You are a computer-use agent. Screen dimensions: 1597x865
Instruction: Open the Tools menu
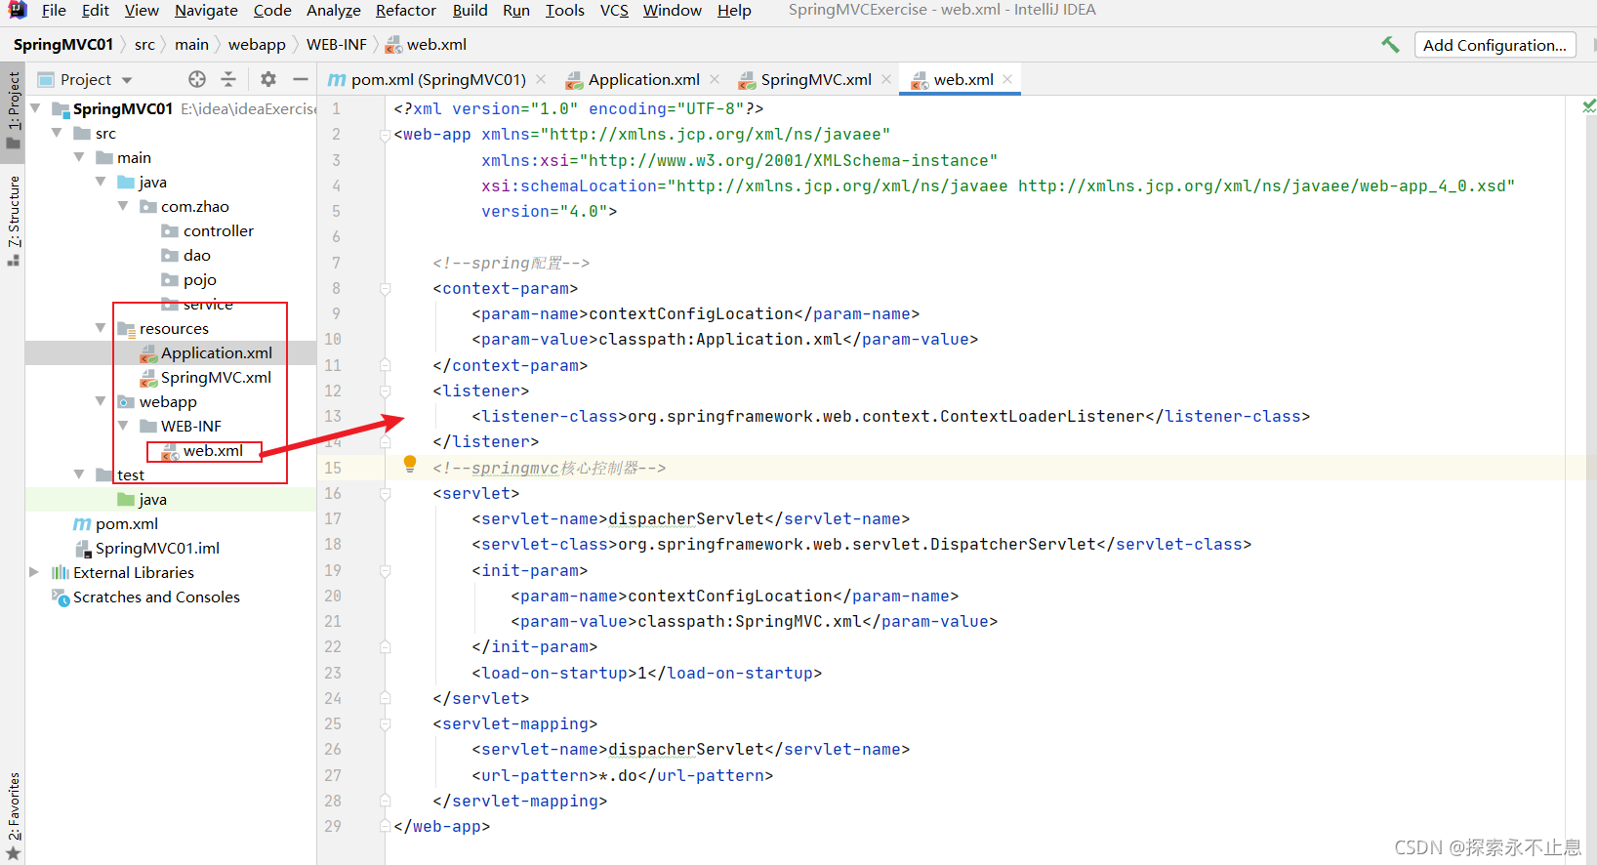(x=564, y=10)
